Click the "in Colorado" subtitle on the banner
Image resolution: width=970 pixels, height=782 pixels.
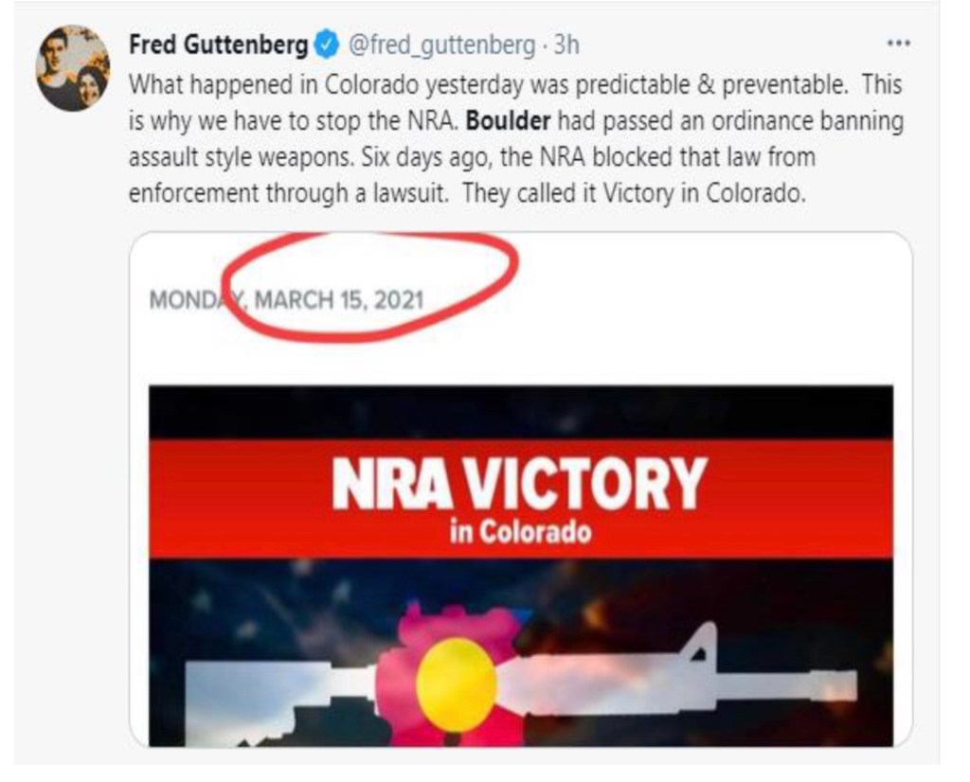pyautogui.click(x=520, y=532)
